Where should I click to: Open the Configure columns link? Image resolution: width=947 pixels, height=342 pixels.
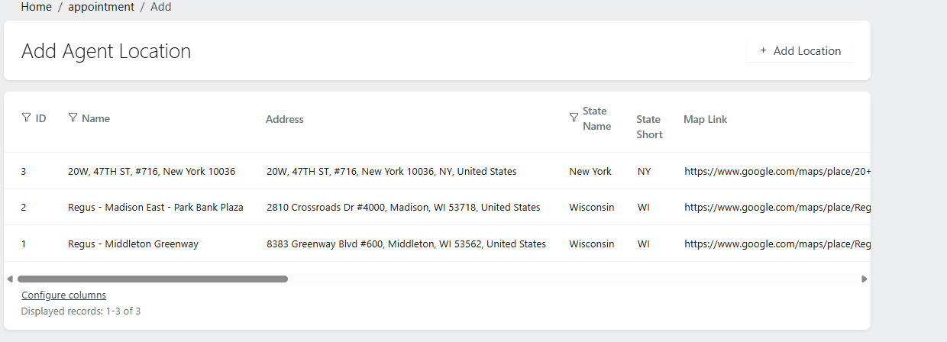point(63,295)
